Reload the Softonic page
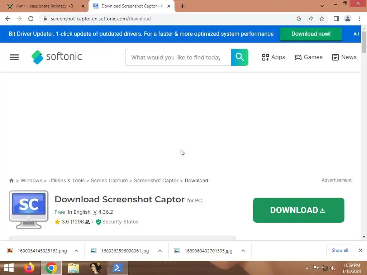 coord(31,19)
